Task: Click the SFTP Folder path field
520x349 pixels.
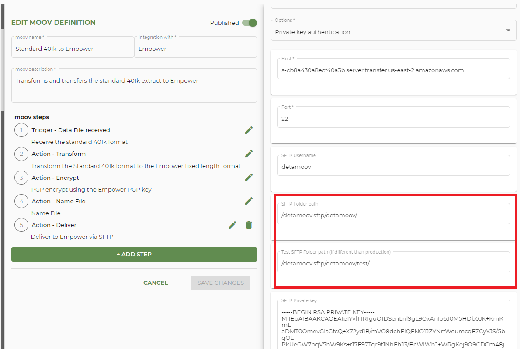Action: 394,215
